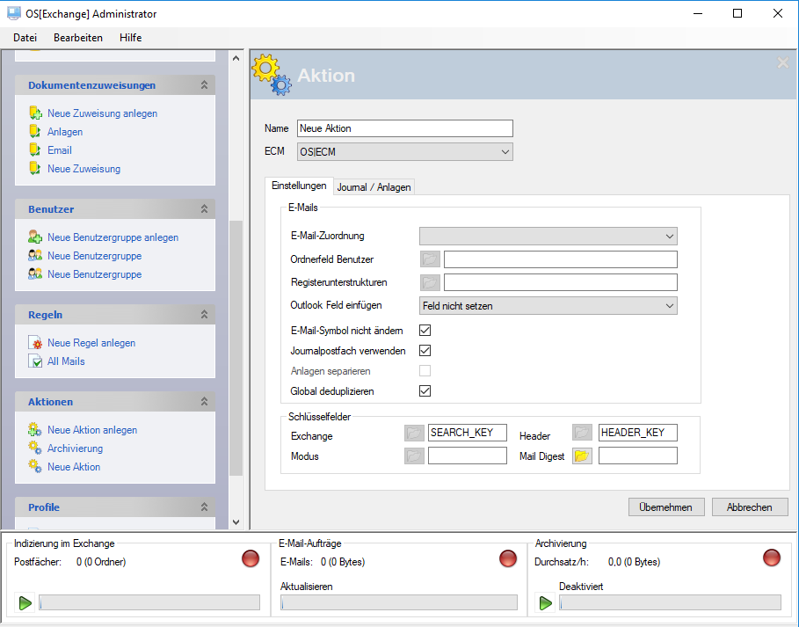Switch to Journal / Anlagen tab
Image resolution: width=799 pixels, height=627 pixels.
(x=374, y=187)
